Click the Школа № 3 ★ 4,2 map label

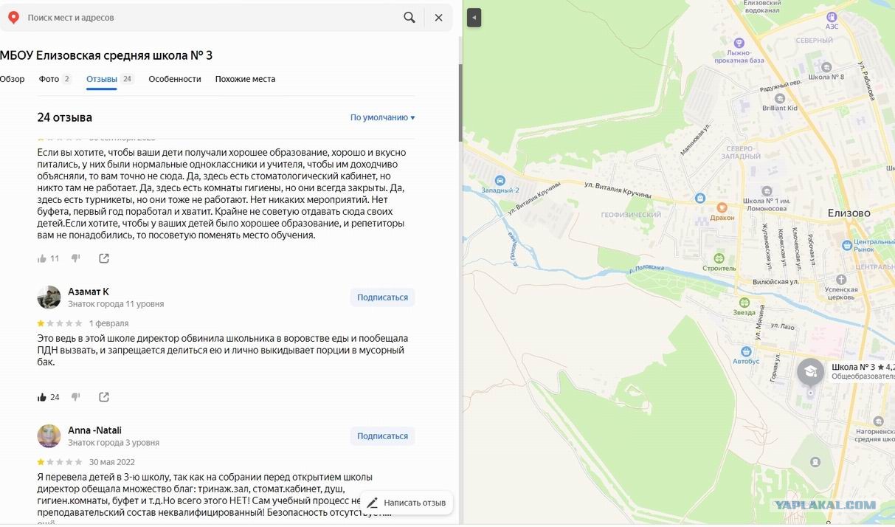(863, 367)
